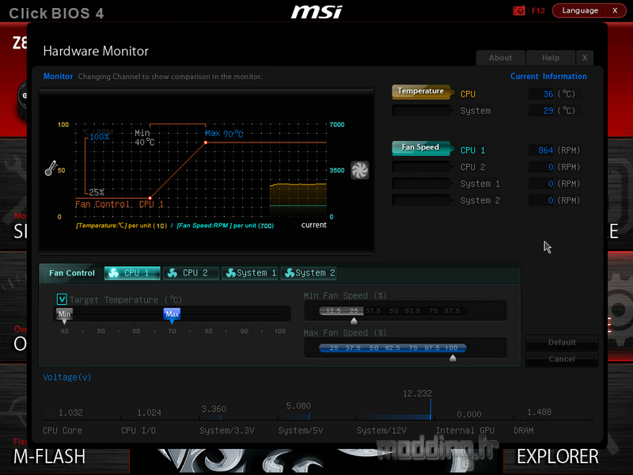Toggle the channel button beside System 2 fan
This screenshot has height=475, width=633.
tap(421, 200)
